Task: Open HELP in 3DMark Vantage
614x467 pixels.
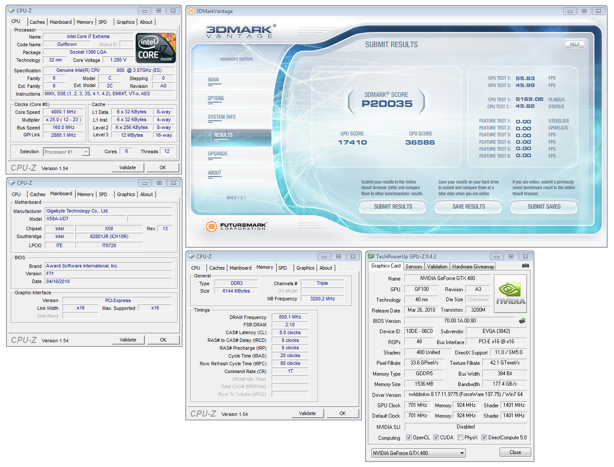Action: tap(575, 44)
